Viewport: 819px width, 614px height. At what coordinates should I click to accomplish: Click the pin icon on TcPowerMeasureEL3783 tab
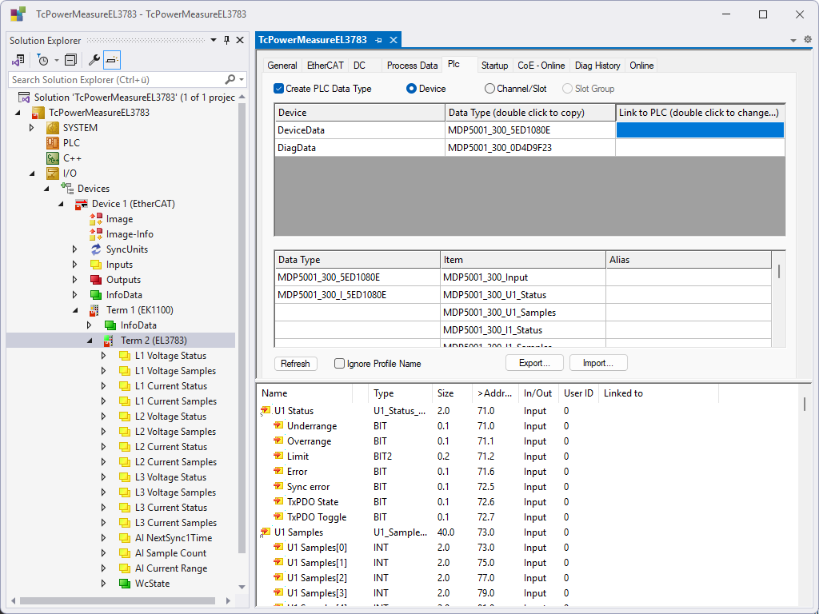(378, 40)
